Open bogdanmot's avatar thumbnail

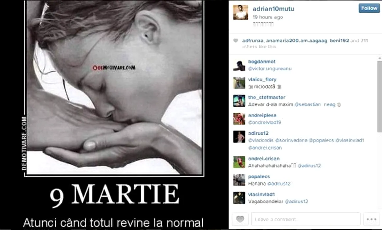[239, 65]
